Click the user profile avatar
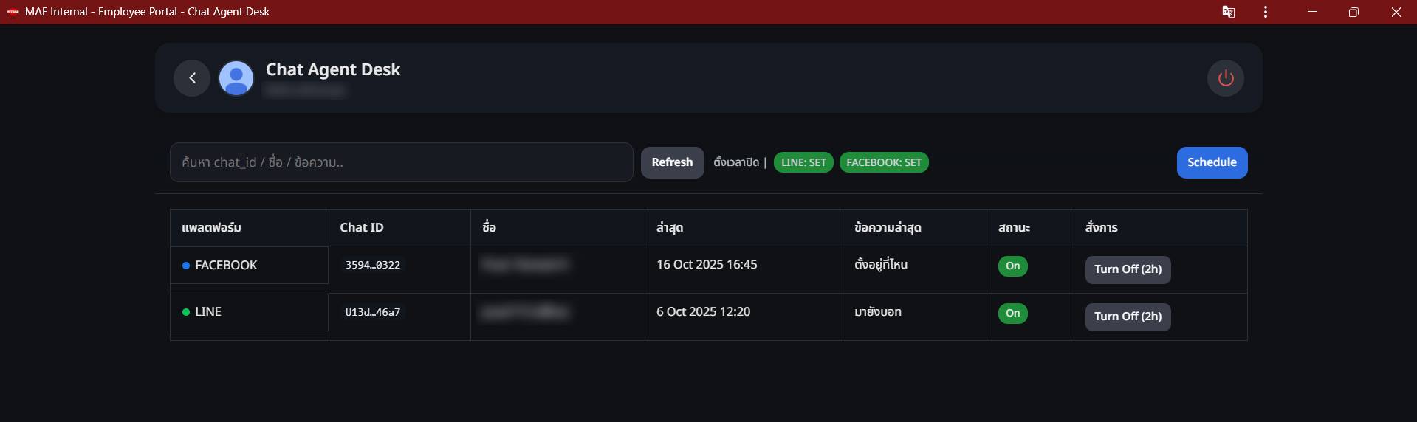Image resolution: width=1417 pixels, height=422 pixels. pyautogui.click(x=236, y=78)
